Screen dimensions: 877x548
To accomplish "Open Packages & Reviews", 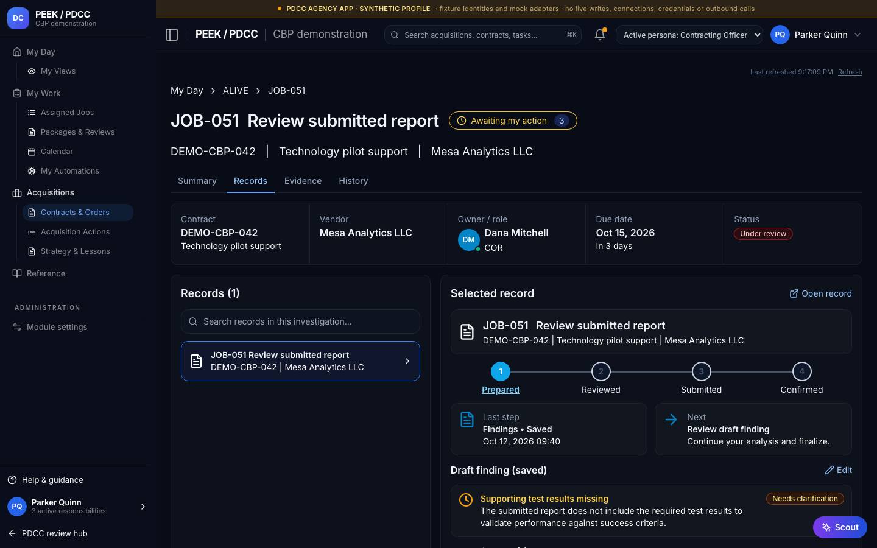I will [77, 132].
